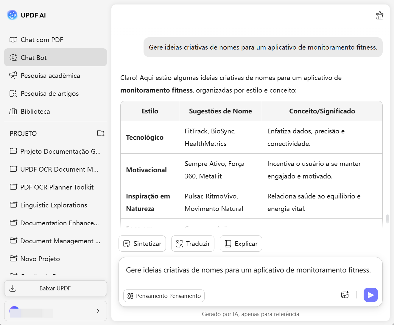
Task: Click the Traduzir button
Action: click(x=193, y=244)
